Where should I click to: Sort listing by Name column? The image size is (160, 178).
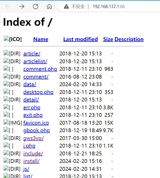coord(41,39)
